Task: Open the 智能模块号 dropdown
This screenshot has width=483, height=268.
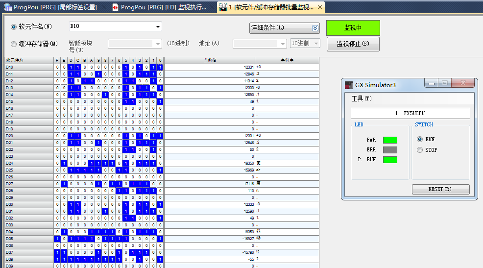Action: tap(158, 44)
